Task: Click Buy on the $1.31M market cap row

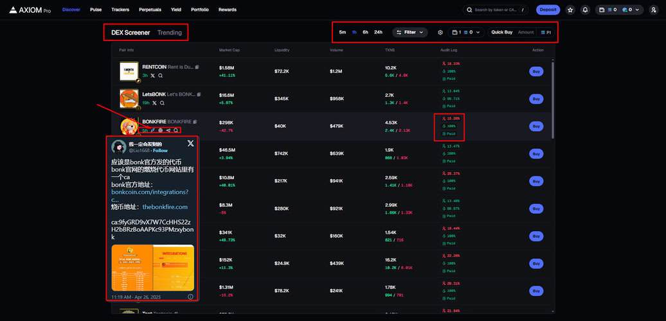Action: (536, 291)
